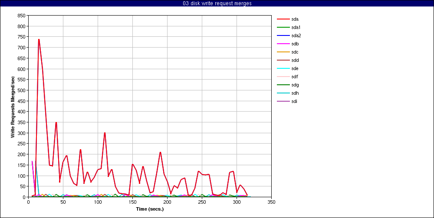Click the orange sdc legend line swatch
Screen dimensions: 434x218
(283, 52)
